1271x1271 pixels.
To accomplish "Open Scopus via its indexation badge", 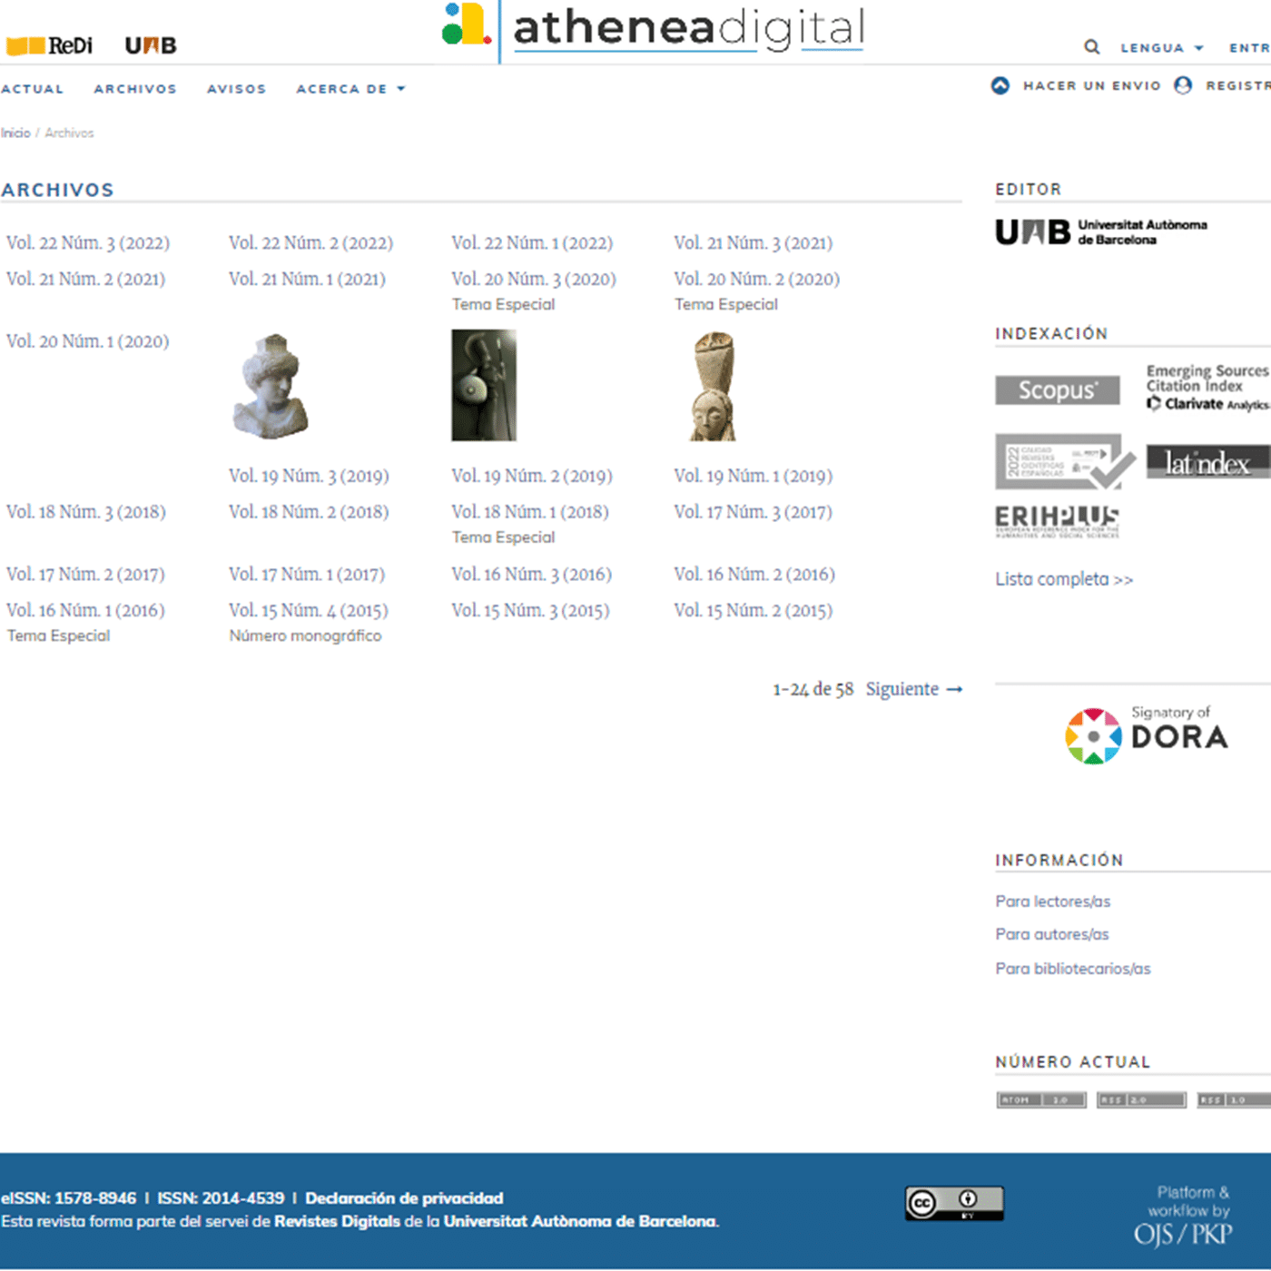I will point(1057,390).
